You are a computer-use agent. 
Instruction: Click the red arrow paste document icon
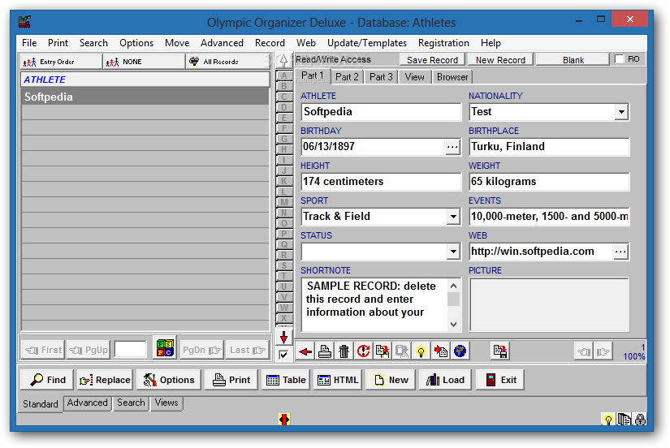click(440, 351)
